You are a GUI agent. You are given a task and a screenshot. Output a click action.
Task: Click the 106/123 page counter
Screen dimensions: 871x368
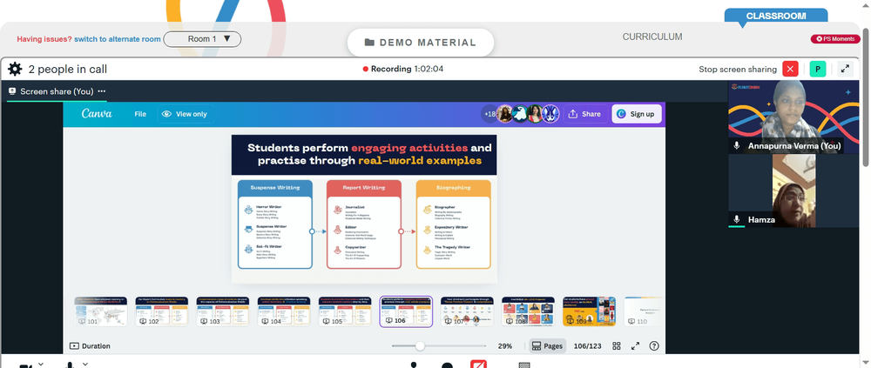[588, 345]
